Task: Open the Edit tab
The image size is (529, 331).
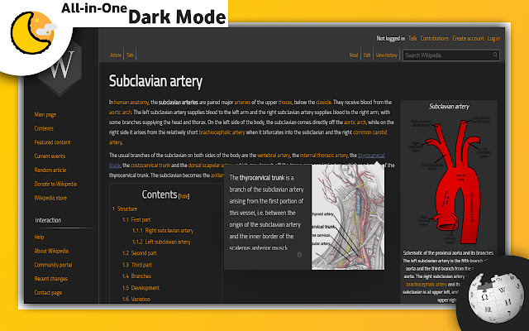Action: [367, 55]
